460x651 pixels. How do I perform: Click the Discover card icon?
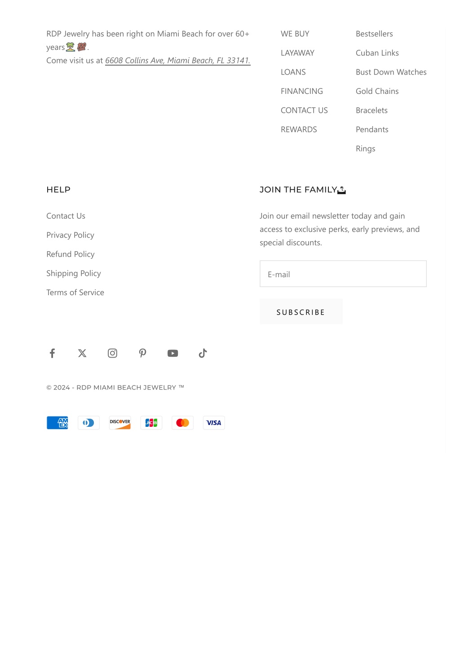pyautogui.click(x=120, y=423)
